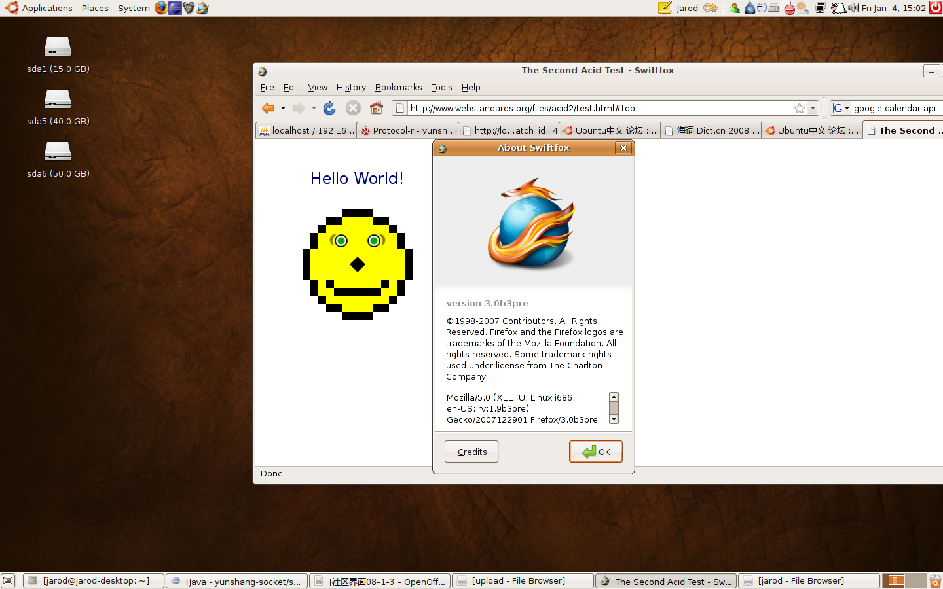Open the search engine selector dropdown
This screenshot has height=589, width=943.
(x=840, y=108)
